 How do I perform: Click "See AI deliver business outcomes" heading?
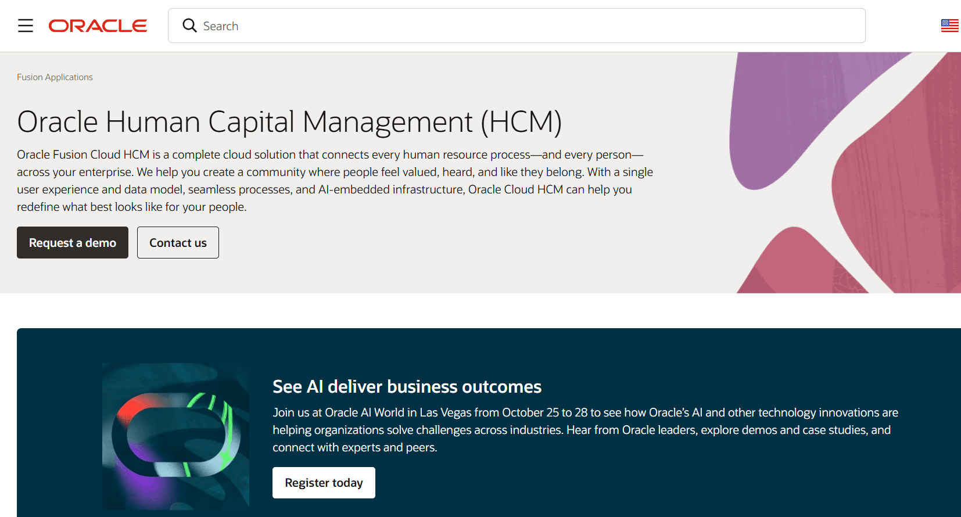(407, 387)
